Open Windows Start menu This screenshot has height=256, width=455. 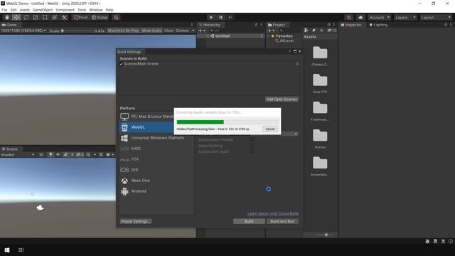7,250
